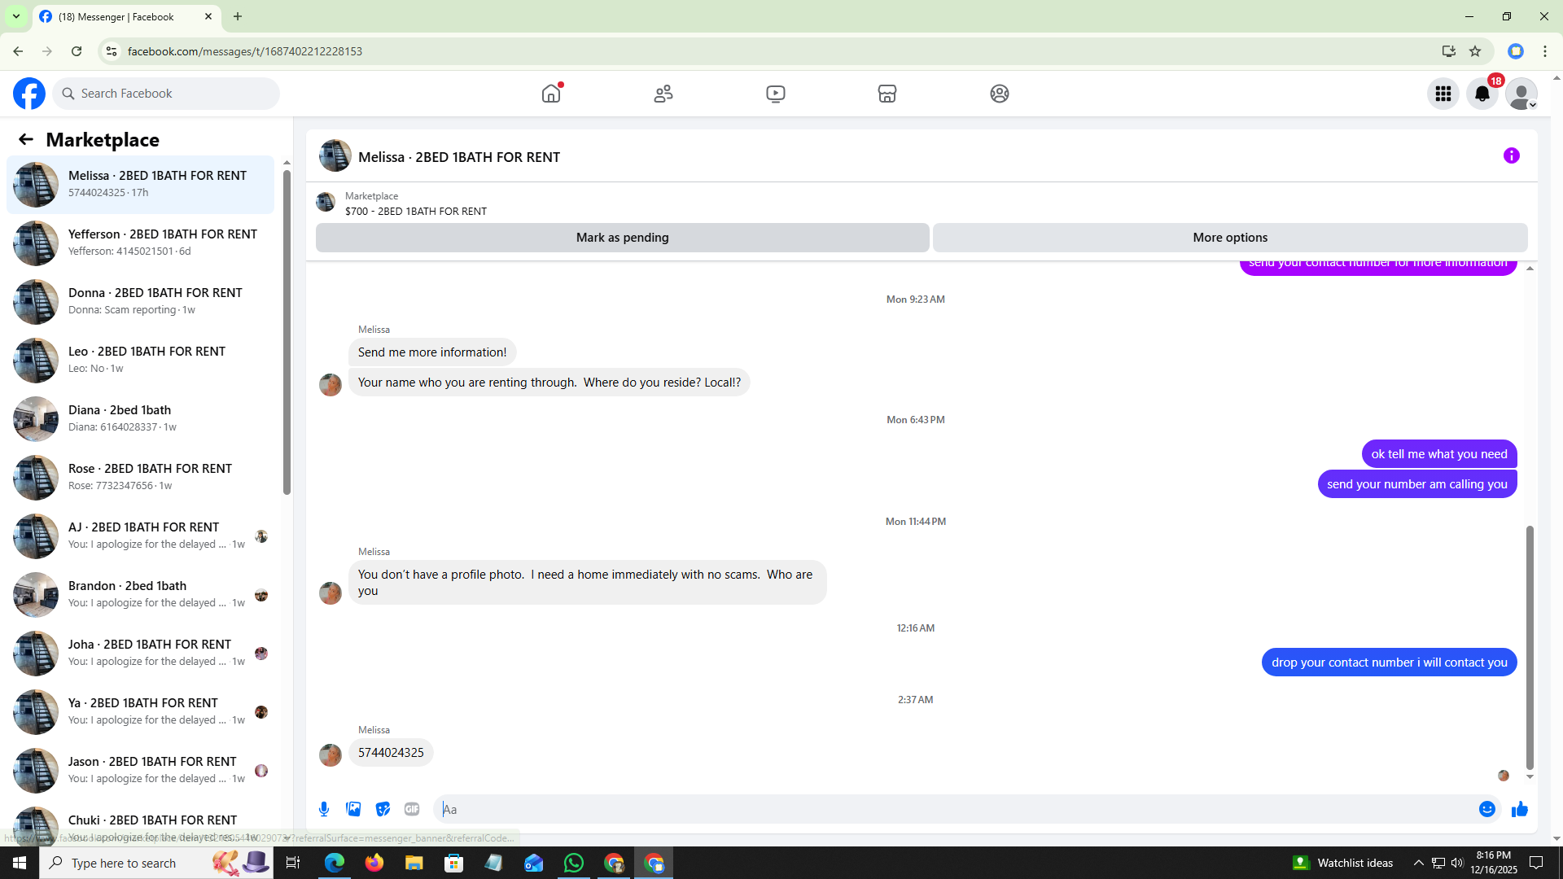
Task: Click the Mark as pending button
Action: tap(623, 238)
